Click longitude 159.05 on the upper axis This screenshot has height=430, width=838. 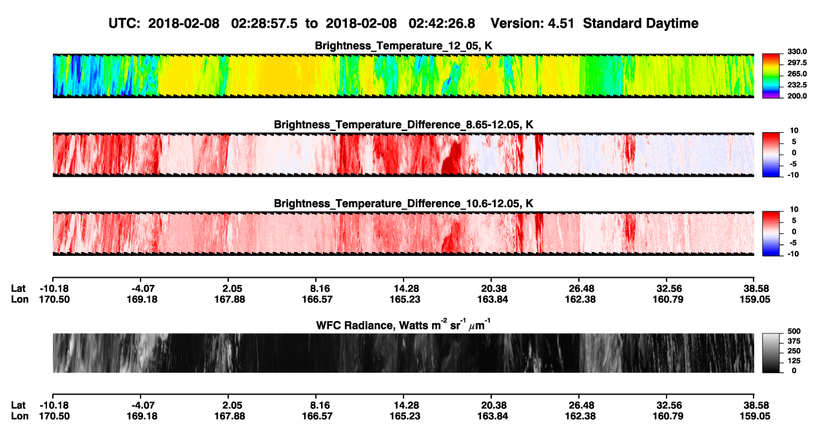(754, 299)
